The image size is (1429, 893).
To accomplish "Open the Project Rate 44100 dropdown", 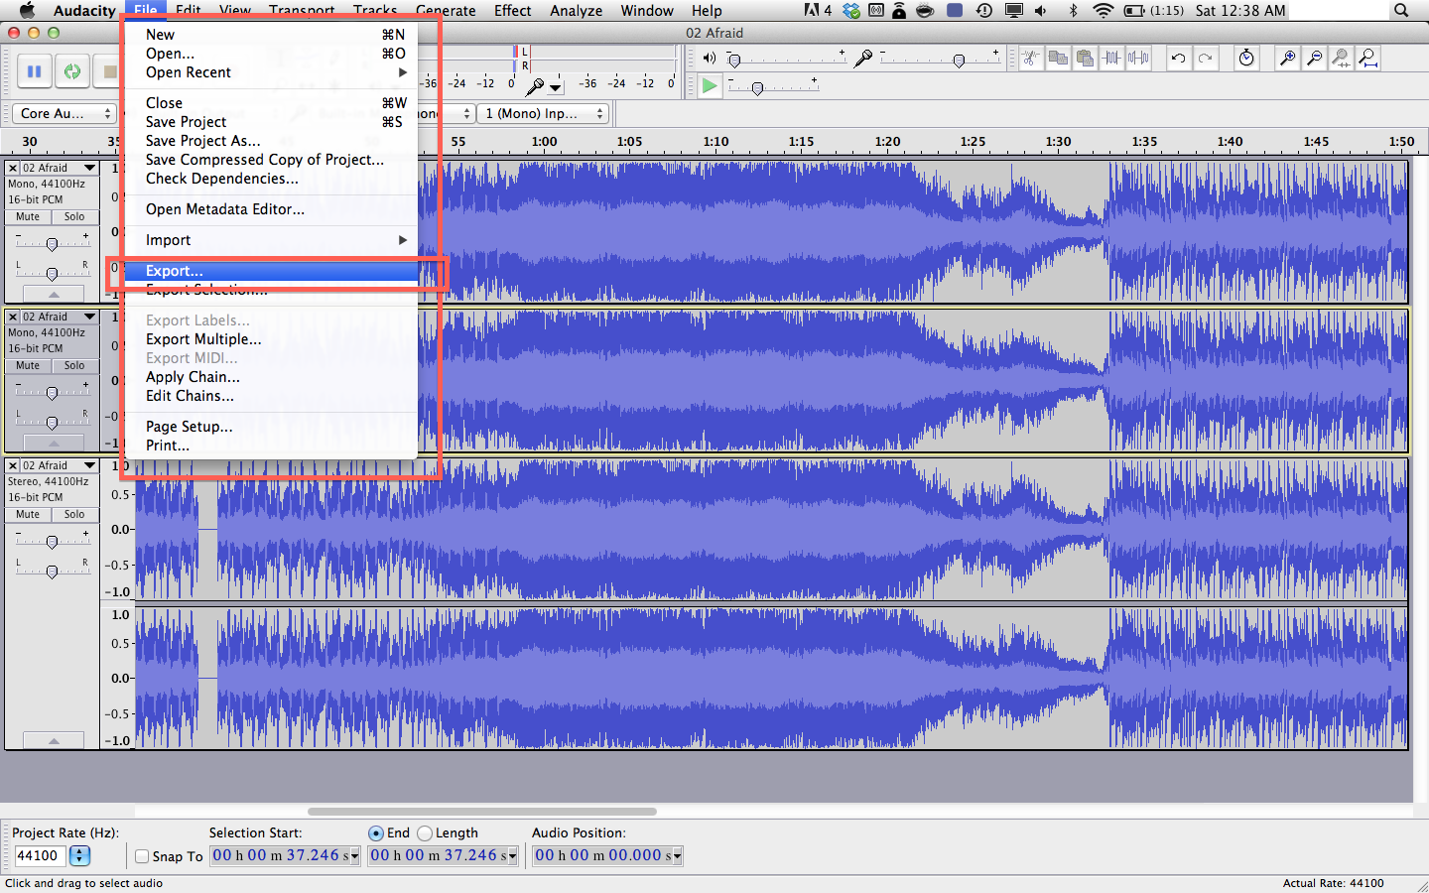I will tap(80, 855).
